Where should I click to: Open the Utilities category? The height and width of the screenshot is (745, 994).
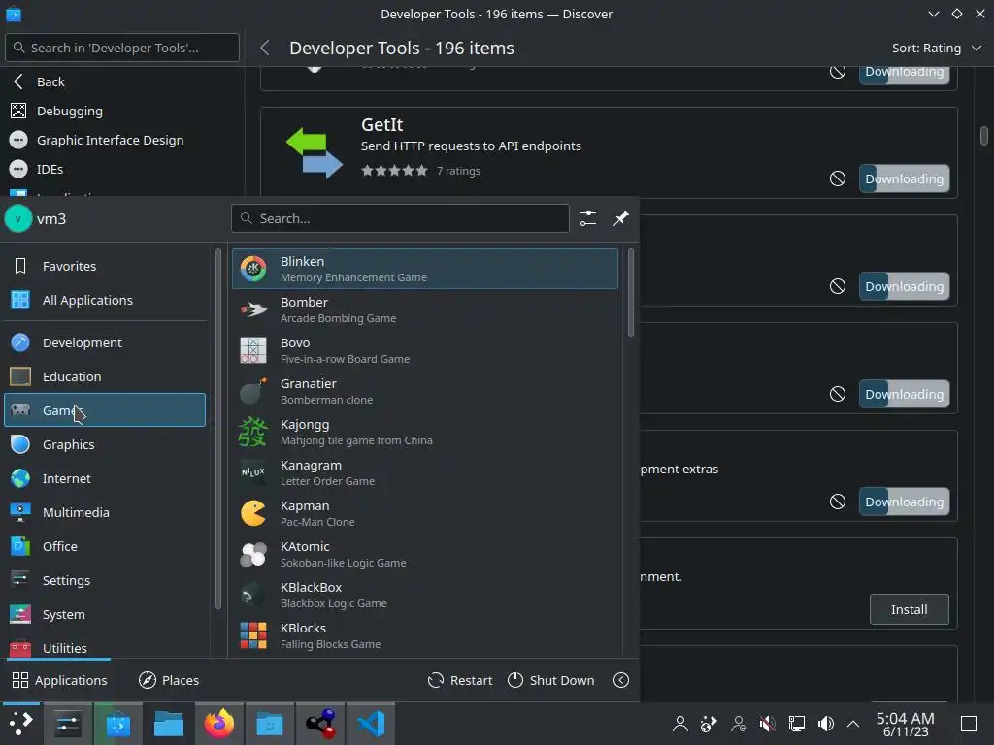pos(105,648)
